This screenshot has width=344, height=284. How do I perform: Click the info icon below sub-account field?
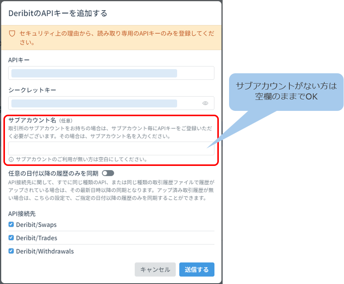[x=11, y=159]
